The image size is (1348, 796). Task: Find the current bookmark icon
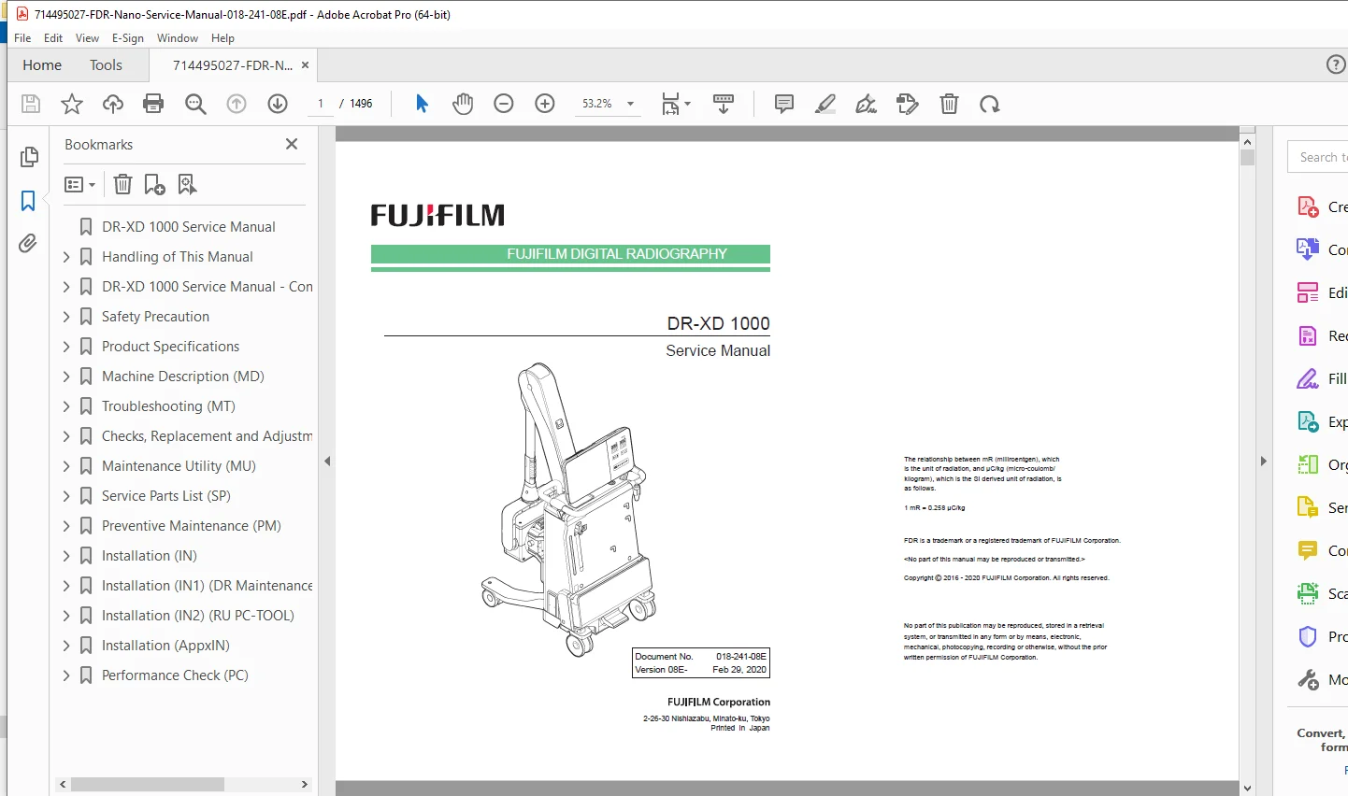[188, 184]
